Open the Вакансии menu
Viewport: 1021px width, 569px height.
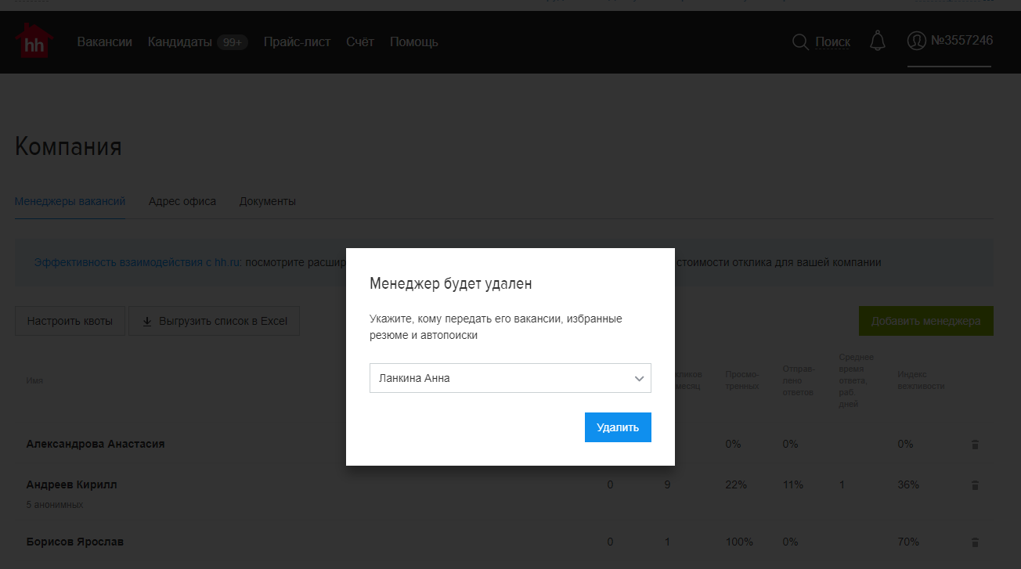104,41
